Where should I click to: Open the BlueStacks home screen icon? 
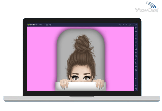coord(47,25)
